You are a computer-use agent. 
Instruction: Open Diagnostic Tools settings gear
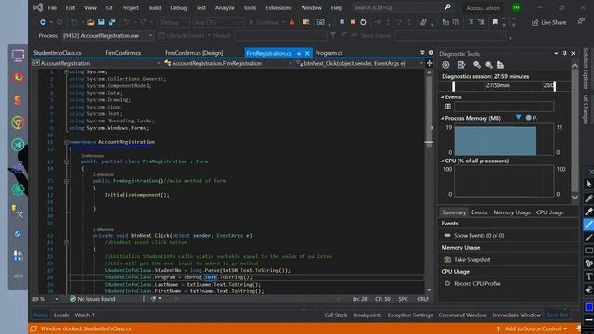click(445, 65)
